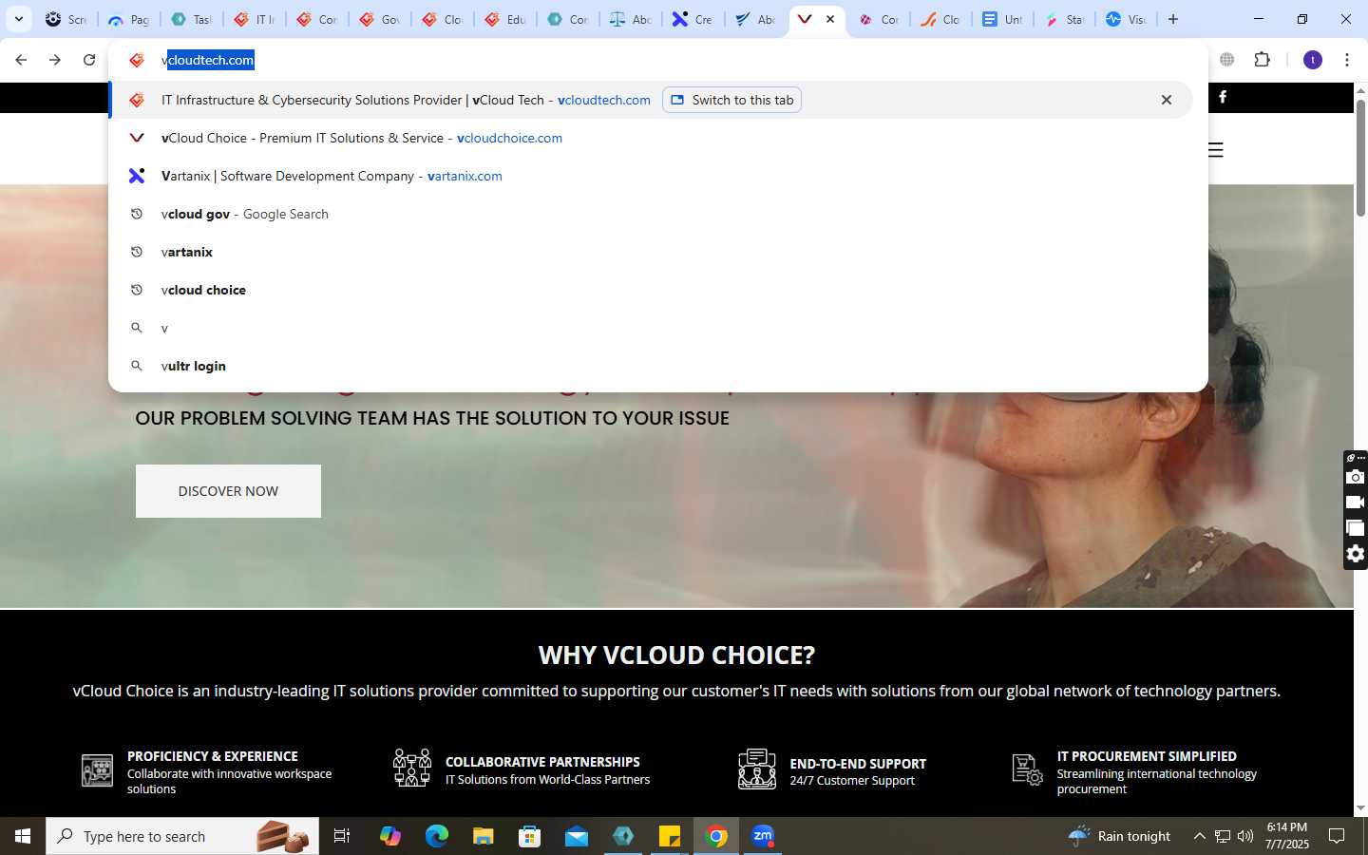Select the 'vultr login' search suggestion

650,366
